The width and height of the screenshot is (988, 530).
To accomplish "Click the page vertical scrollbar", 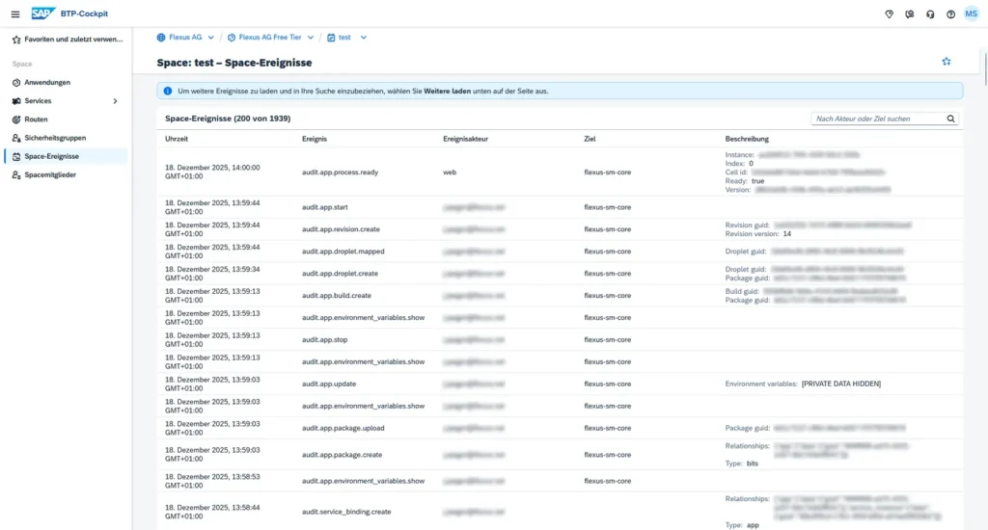I will tap(985, 69).
